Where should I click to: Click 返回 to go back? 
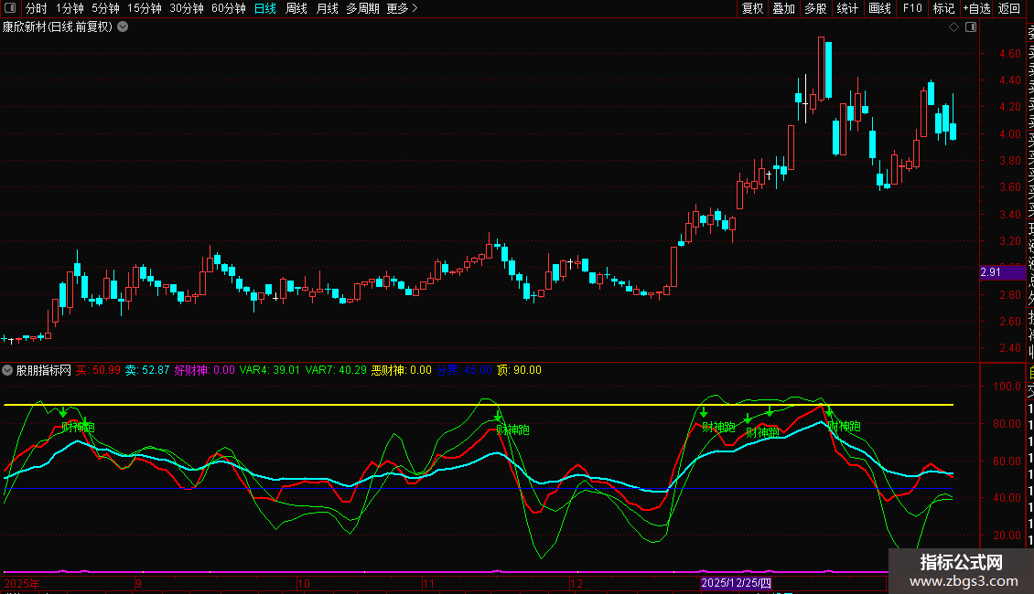point(1009,8)
